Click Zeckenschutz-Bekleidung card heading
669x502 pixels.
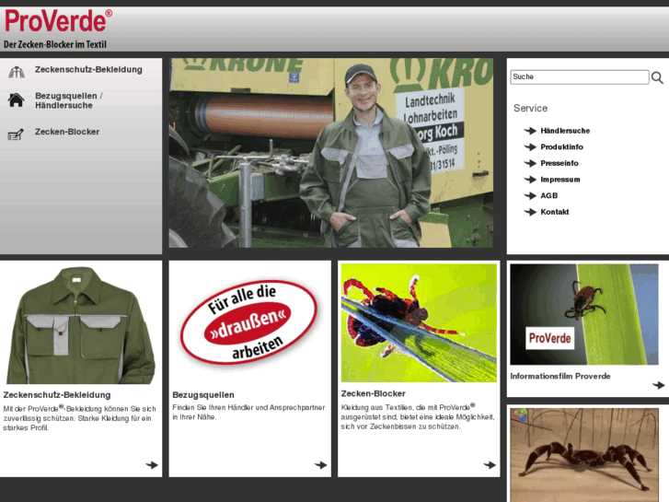(57, 395)
